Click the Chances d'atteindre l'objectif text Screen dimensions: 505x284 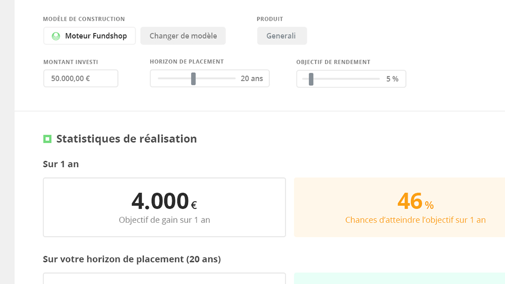click(x=415, y=220)
